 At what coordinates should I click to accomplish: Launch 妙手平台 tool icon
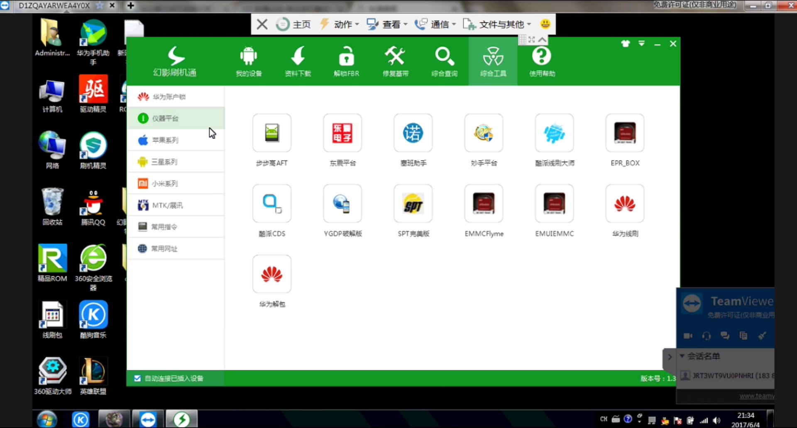coord(484,133)
